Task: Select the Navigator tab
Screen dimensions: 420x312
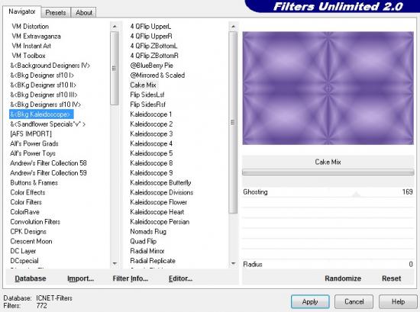Action: 21,11
